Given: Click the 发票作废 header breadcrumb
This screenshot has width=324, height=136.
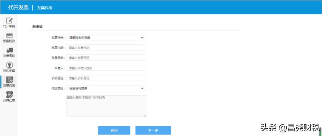Looking at the screenshot, I should pos(45,8).
